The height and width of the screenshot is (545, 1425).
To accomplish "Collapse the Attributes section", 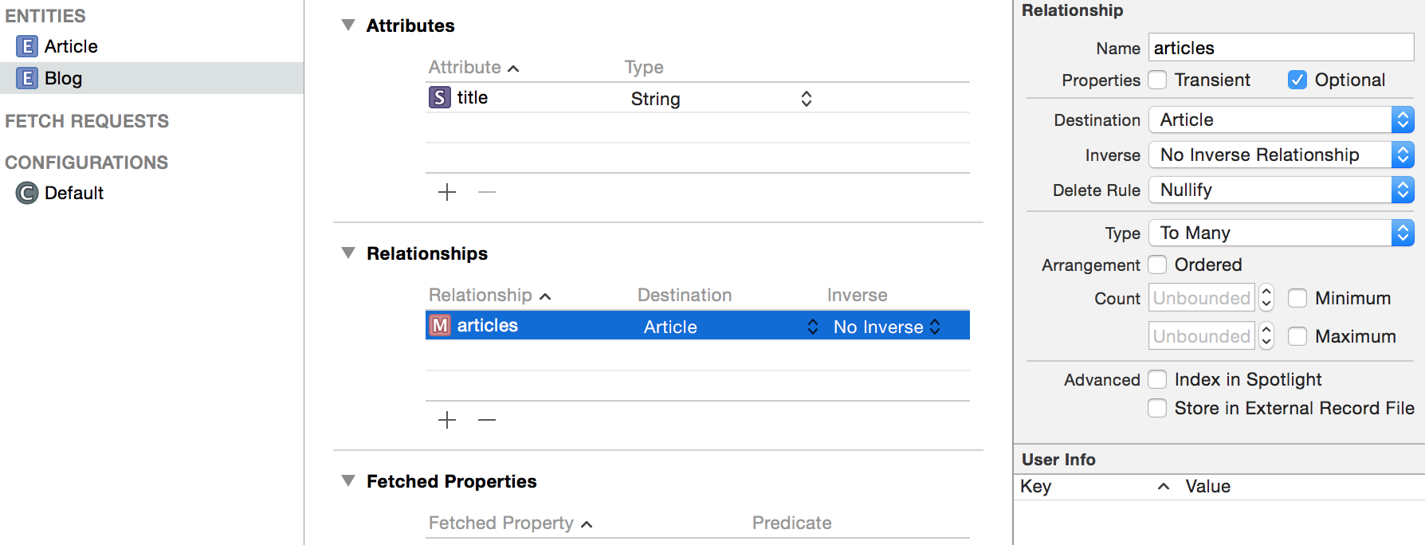I will 347,25.
